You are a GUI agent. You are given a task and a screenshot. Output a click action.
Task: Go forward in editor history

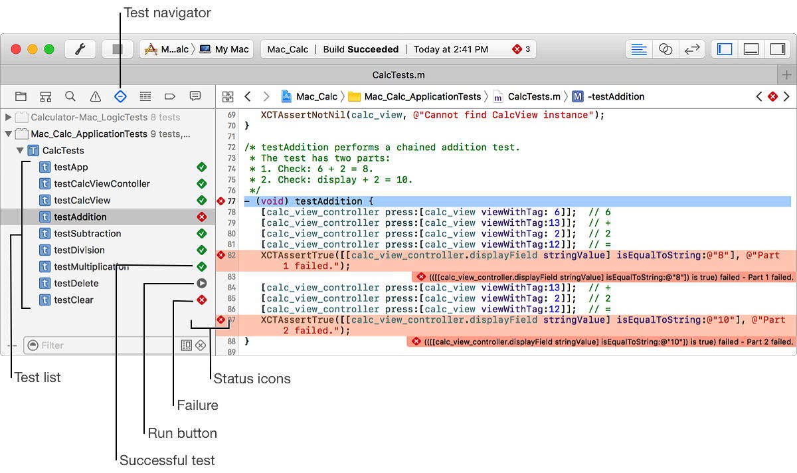click(266, 96)
